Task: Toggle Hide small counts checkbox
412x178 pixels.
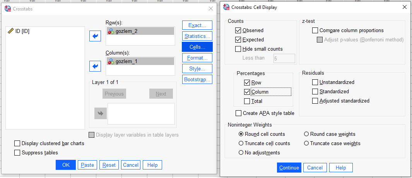Action: pyautogui.click(x=238, y=49)
